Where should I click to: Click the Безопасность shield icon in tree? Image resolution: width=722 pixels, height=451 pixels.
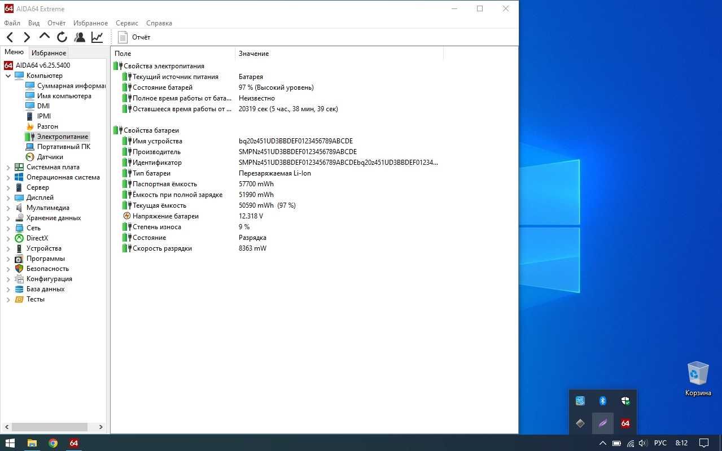19,269
